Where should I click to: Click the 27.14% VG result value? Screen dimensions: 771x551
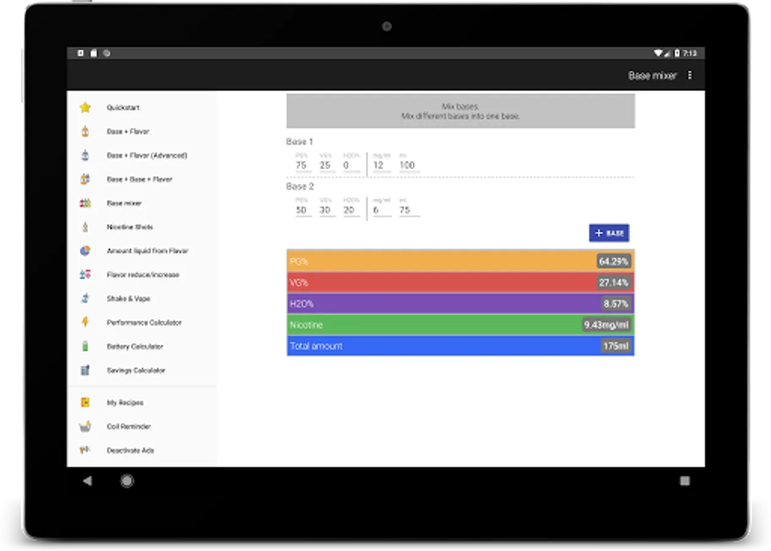[x=614, y=283]
